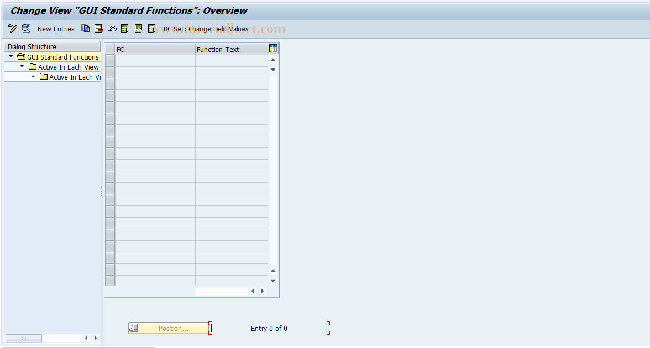Click panel splitter handle beside Dialog Structure
This screenshot has height=348, width=650.
coord(102,191)
